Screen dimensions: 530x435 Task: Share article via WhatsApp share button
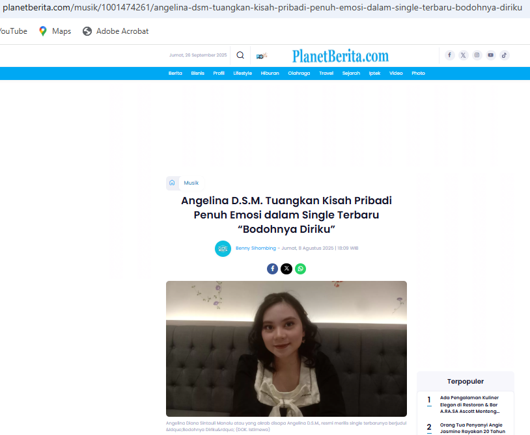click(x=300, y=269)
